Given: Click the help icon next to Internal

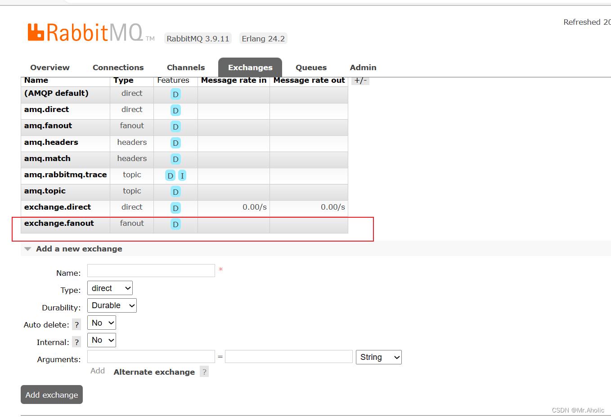Looking at the screenshot, I should coord(76,342).
